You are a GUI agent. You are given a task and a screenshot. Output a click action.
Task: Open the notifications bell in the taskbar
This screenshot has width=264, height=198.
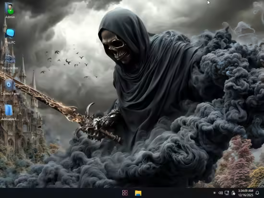(x=257, y=193)
